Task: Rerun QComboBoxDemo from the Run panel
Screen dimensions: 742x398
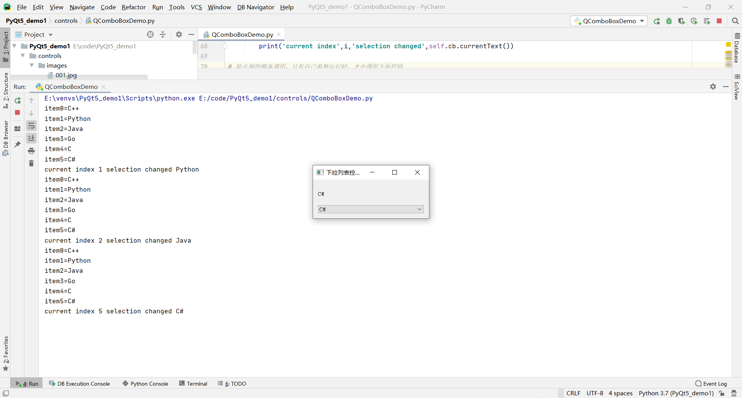Action: tap(17, 100)
